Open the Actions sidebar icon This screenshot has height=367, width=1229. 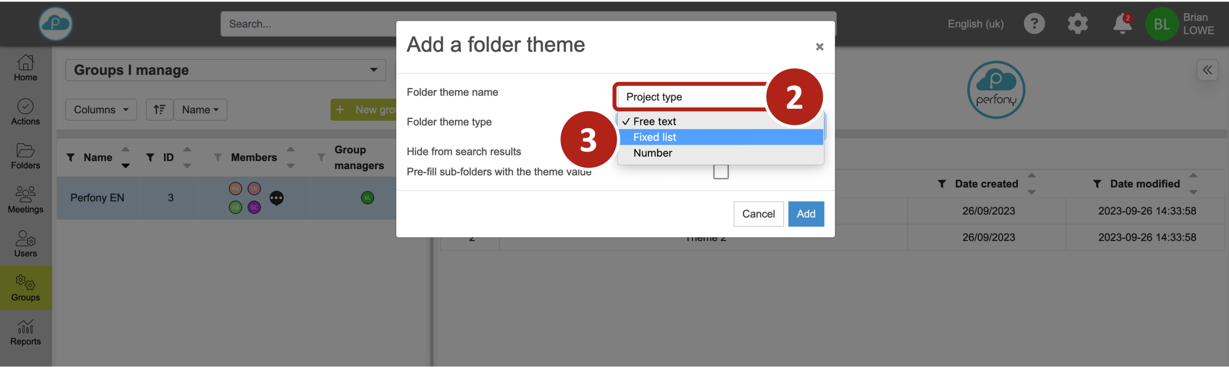pyautogui.click(x=25, y=112)
